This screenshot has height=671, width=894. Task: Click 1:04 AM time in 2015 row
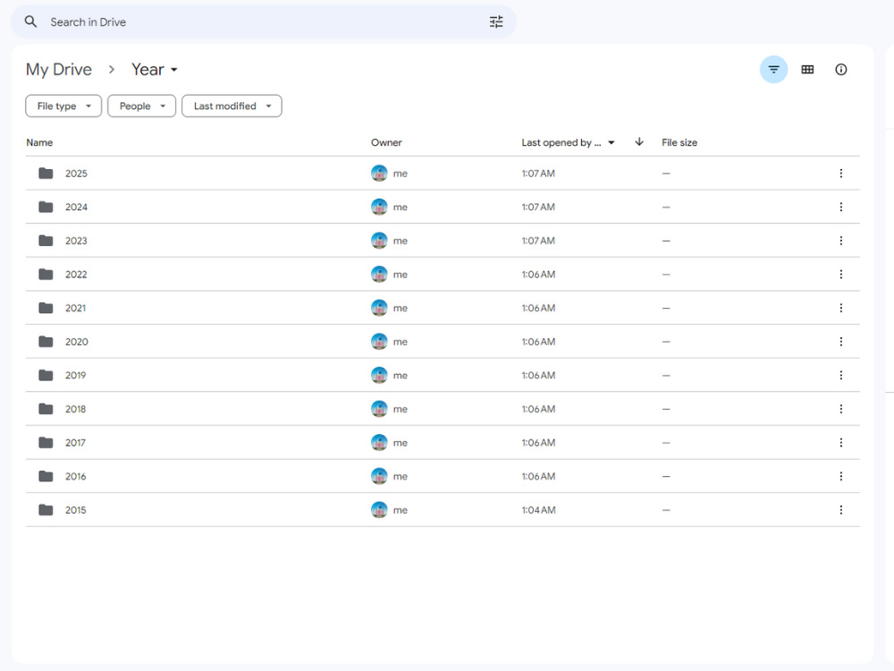[538, 510]
